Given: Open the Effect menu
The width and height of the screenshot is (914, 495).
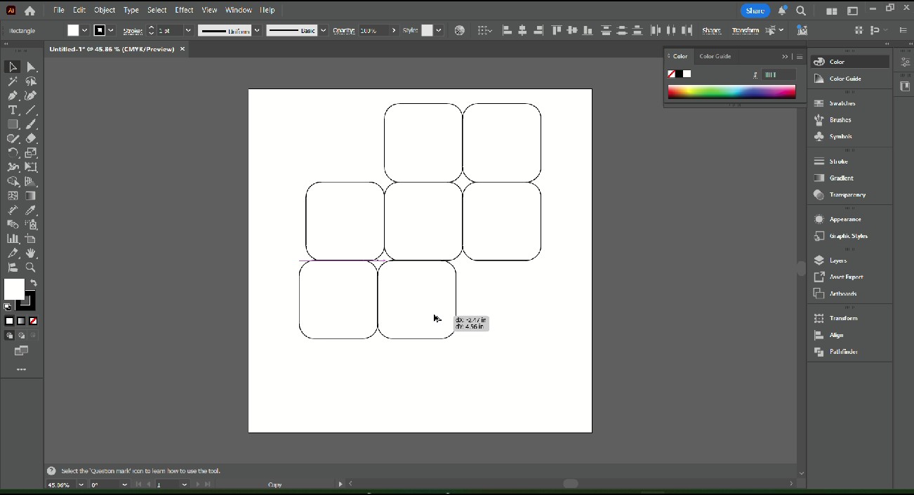Looking at the screenshot, I should coord(184,10).
